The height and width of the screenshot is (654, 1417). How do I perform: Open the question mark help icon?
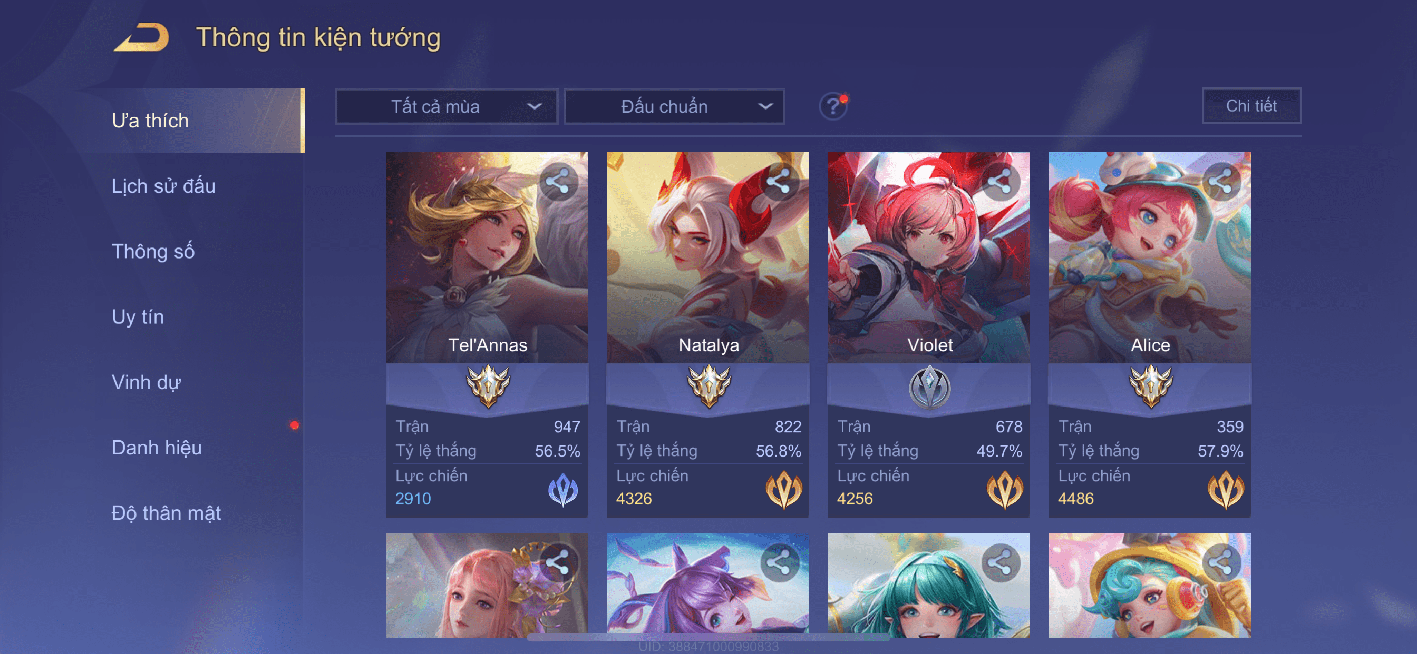point(833,105)
